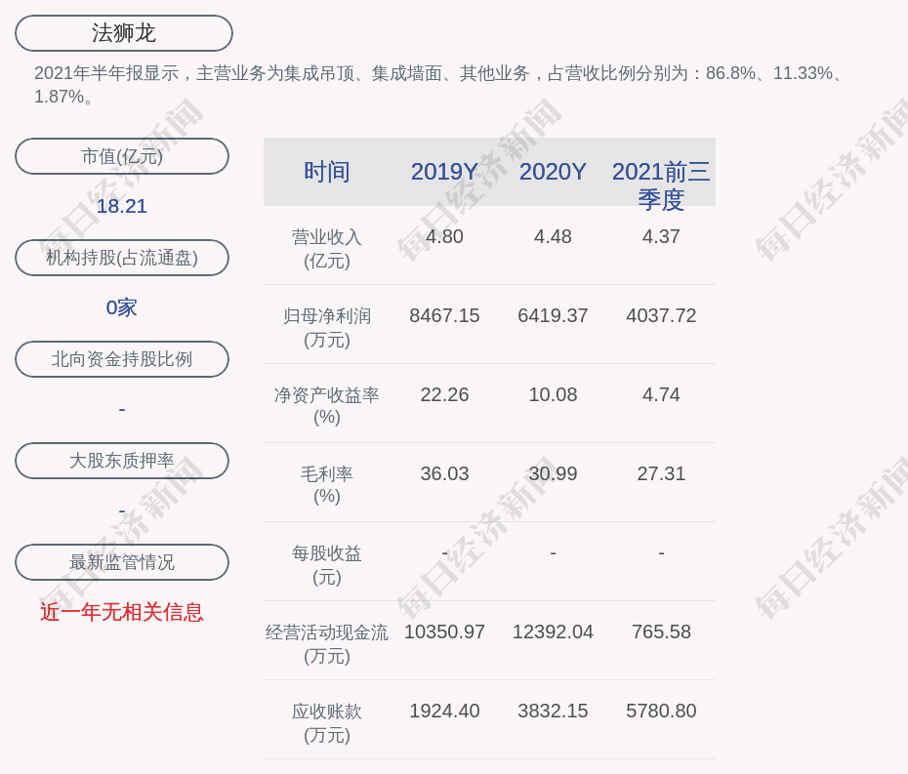Click the 毛利率(%) row label

[x=327, y=485]
